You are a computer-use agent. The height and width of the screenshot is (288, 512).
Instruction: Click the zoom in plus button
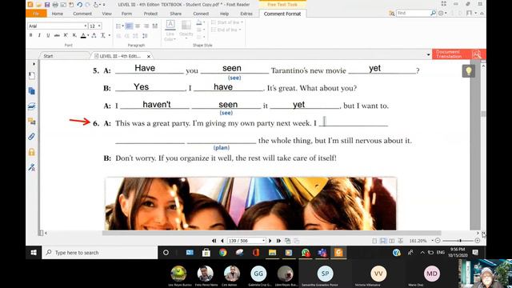point(478,241)
